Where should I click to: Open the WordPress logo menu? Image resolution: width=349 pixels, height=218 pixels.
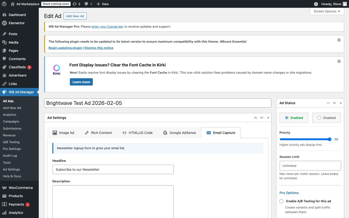click(x=4, y=4)
